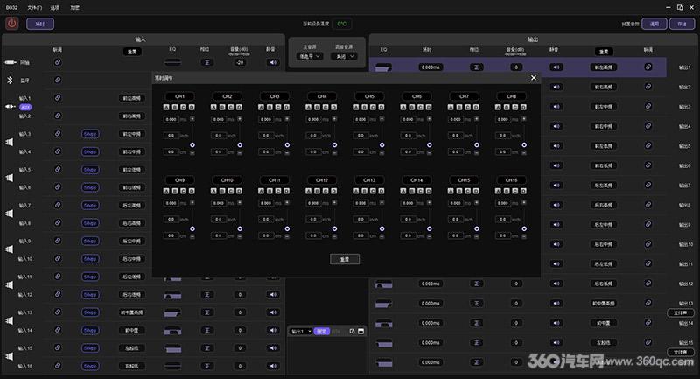This screenshot has width=700, height=379.
Task: Click the minus stepper icon under CH1
Action: coord(192,152)
